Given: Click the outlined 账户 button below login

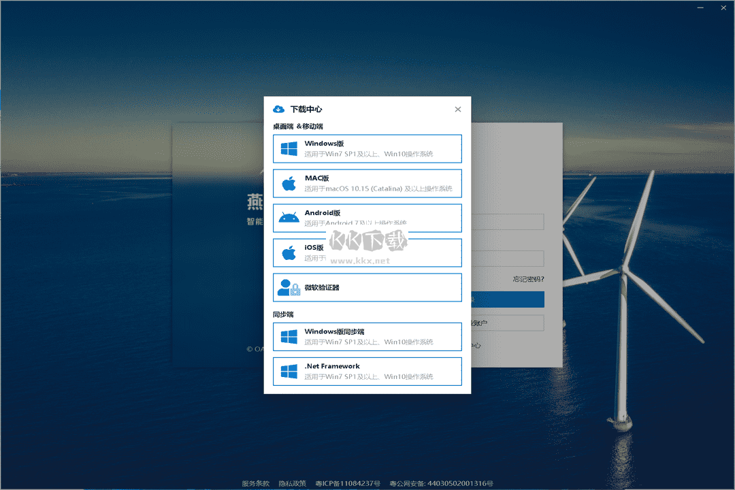Looking at the screenshot, I should 507,323.
